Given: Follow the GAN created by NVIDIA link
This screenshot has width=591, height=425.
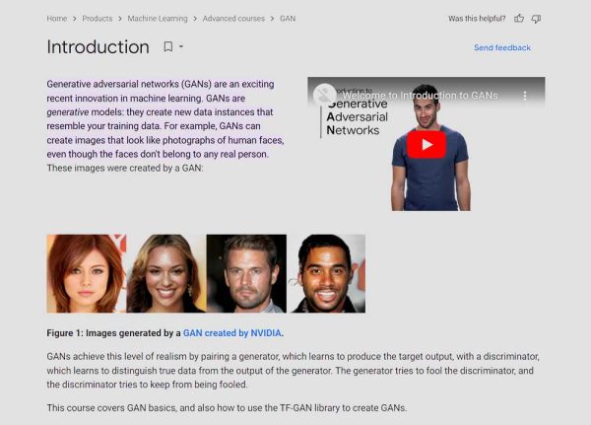Looking at the screenshot, I should (231, 333).
